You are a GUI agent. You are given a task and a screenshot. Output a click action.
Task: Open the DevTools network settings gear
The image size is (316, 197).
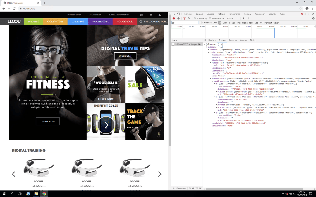pos(313,18)
